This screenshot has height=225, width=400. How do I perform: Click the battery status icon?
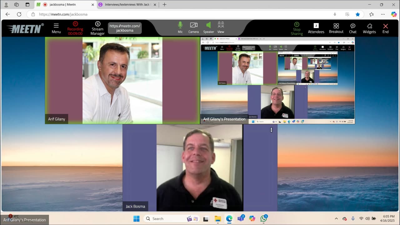tap(373, 219)
